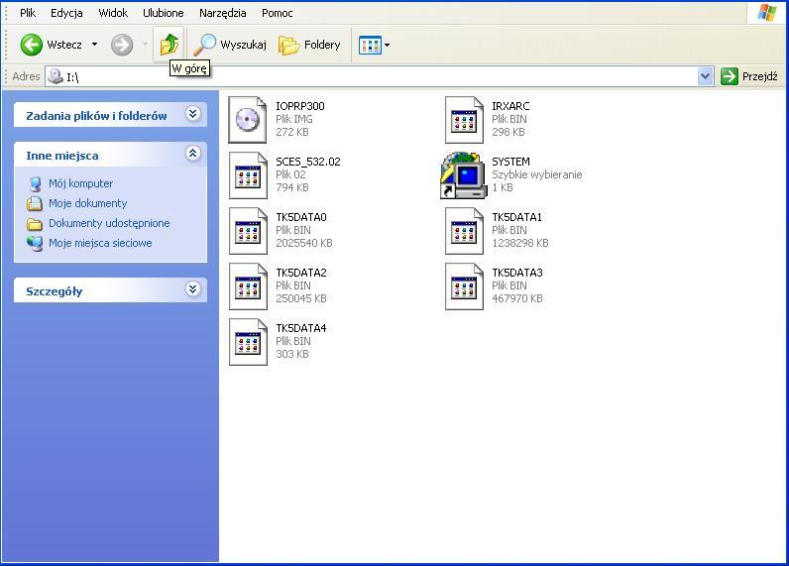Click the Przejdź go button

coord(750,76)
